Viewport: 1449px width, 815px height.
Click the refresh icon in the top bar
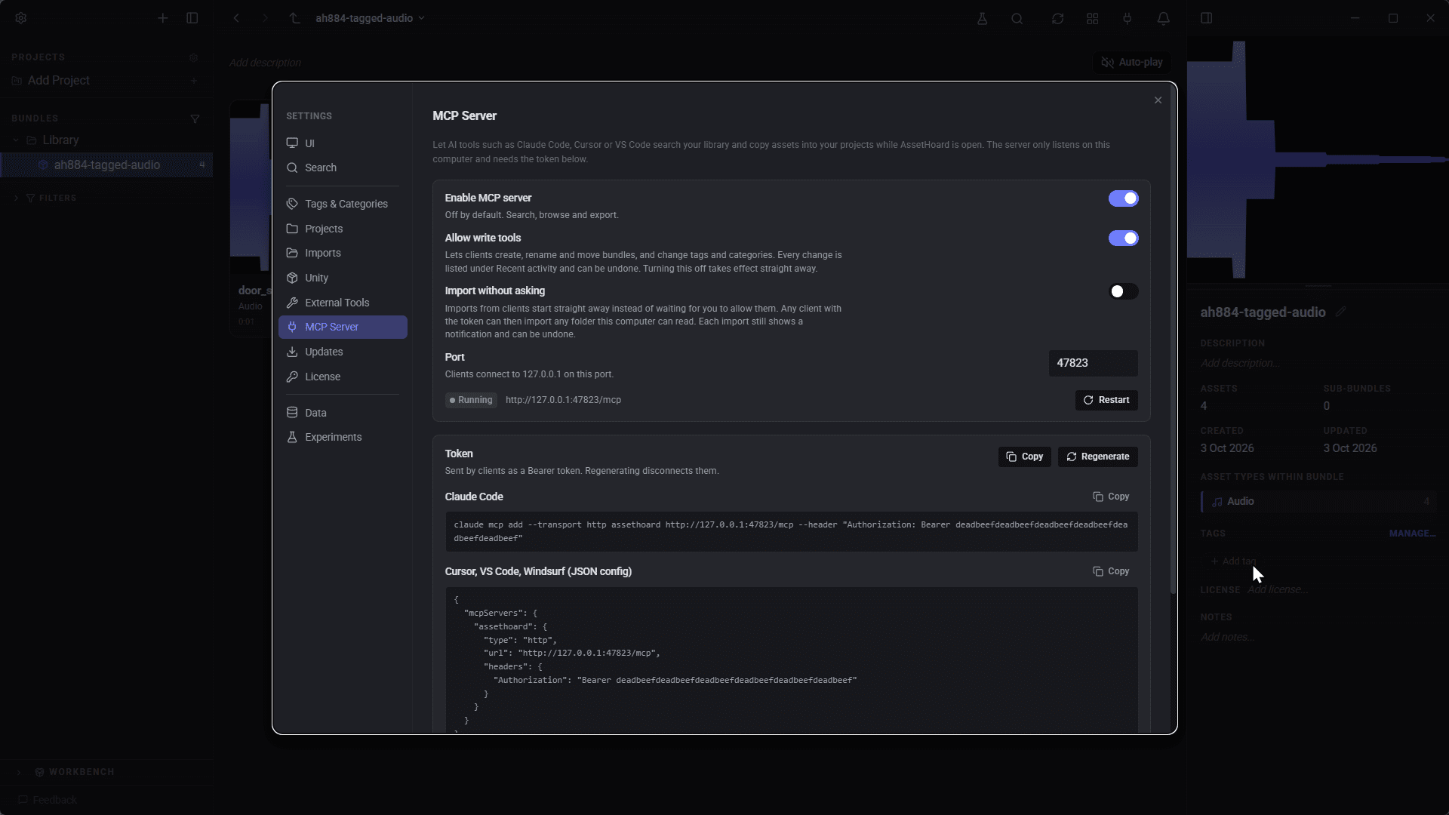1057,18
